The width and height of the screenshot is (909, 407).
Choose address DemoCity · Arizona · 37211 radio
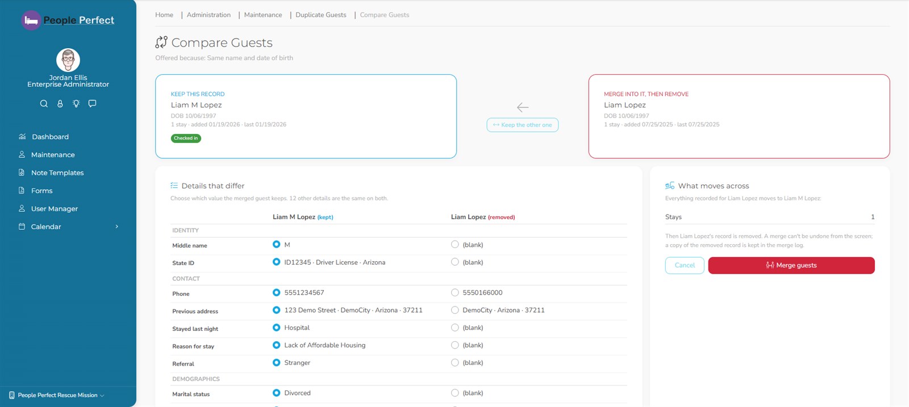click(455, 311)
